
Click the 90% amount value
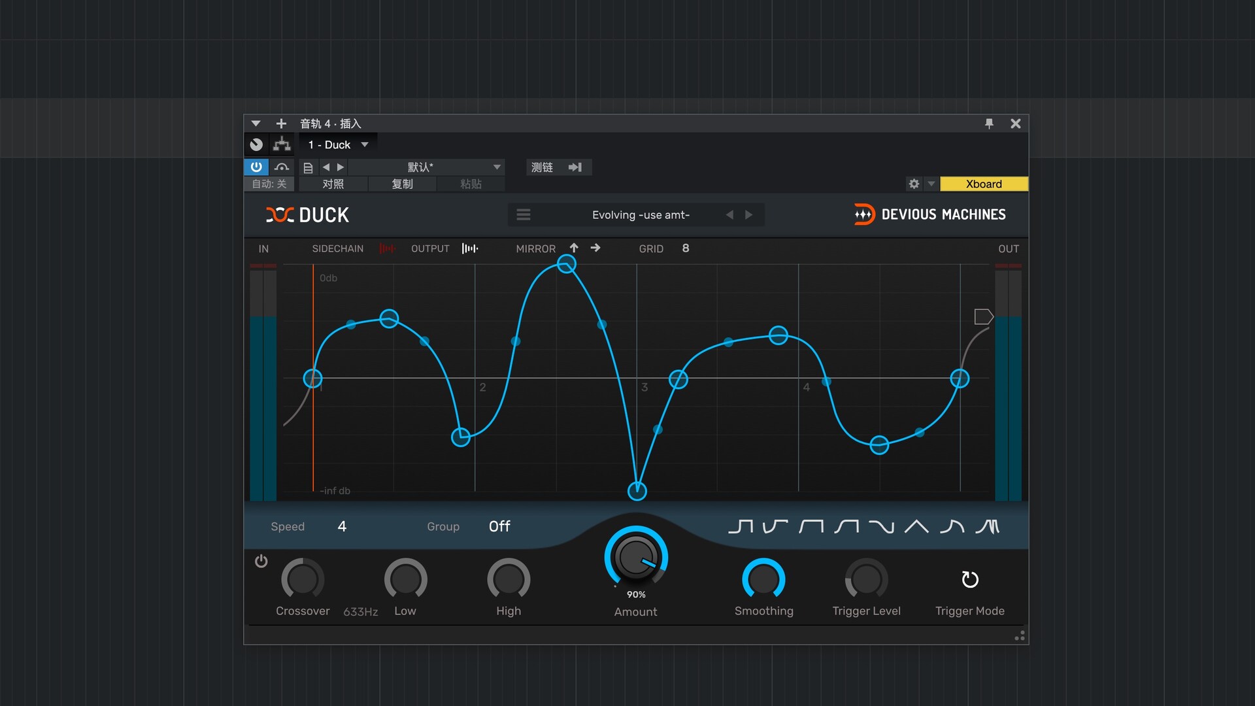[x=636, y=595]
